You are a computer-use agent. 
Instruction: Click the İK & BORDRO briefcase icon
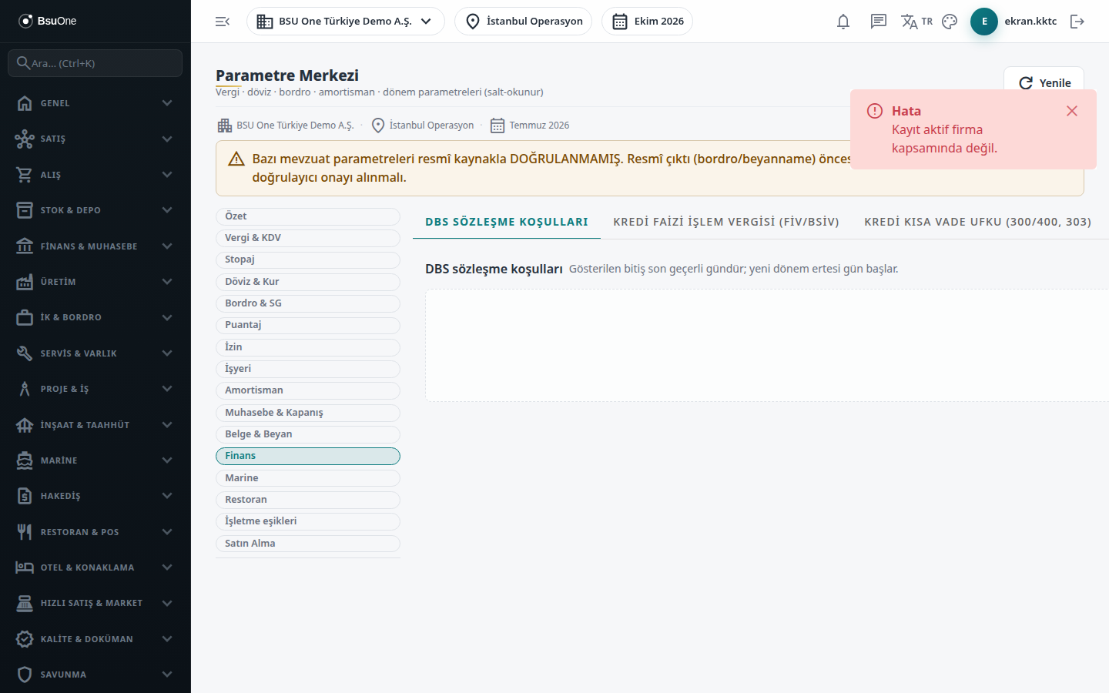click(25, 317)
